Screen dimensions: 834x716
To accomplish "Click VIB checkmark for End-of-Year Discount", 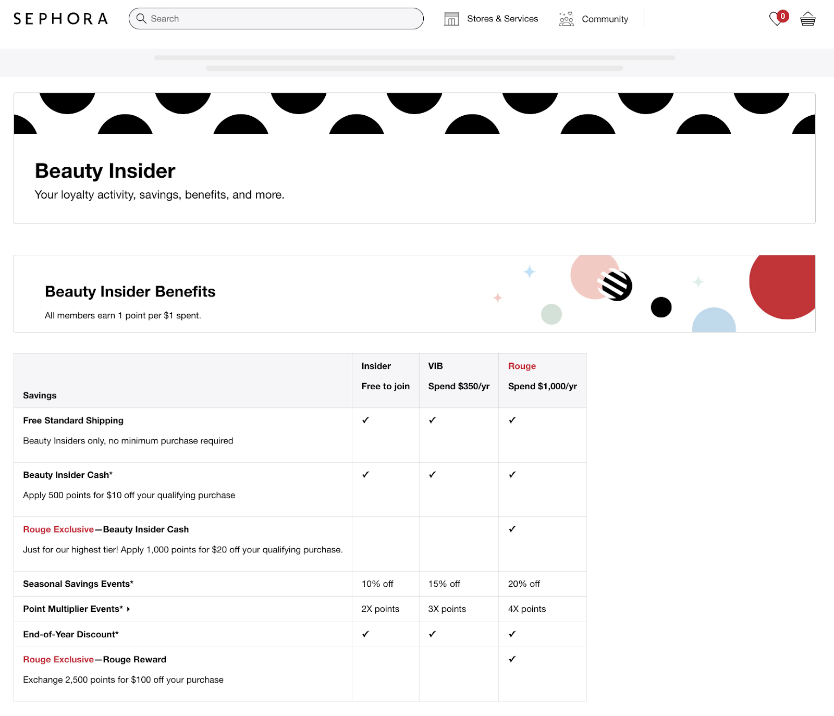I will click(432, 634).
